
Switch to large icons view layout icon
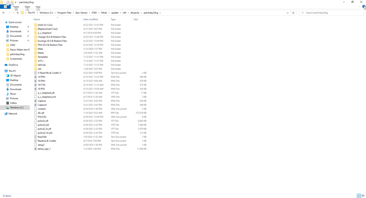point(363,196)
